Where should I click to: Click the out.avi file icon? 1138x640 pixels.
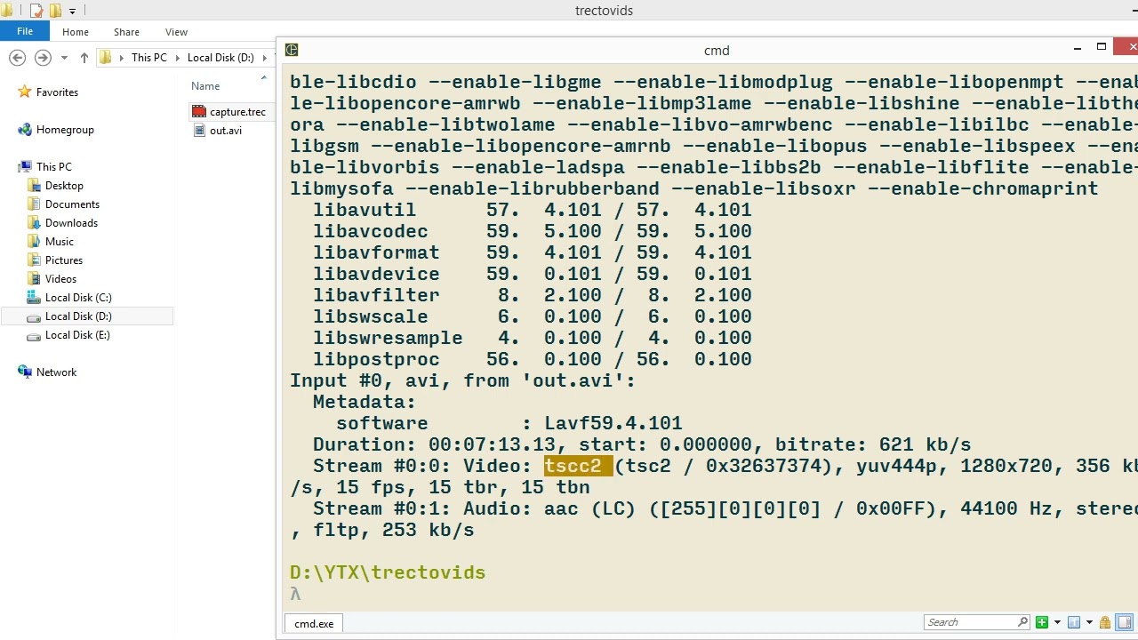(x=199, y=131)
